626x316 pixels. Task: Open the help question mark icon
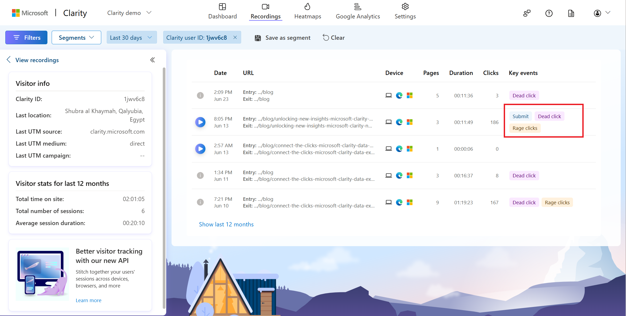(549, 13)
